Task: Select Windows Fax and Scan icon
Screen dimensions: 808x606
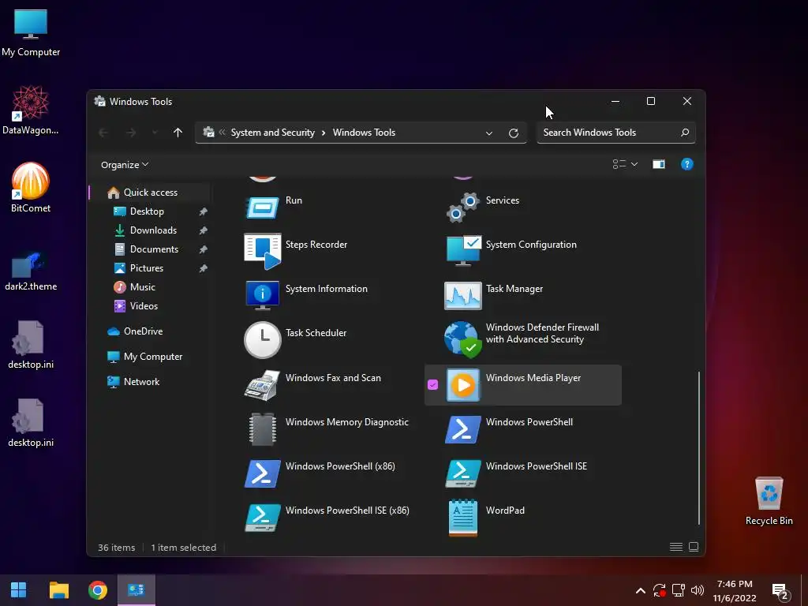Action: (x=263, y=385)
